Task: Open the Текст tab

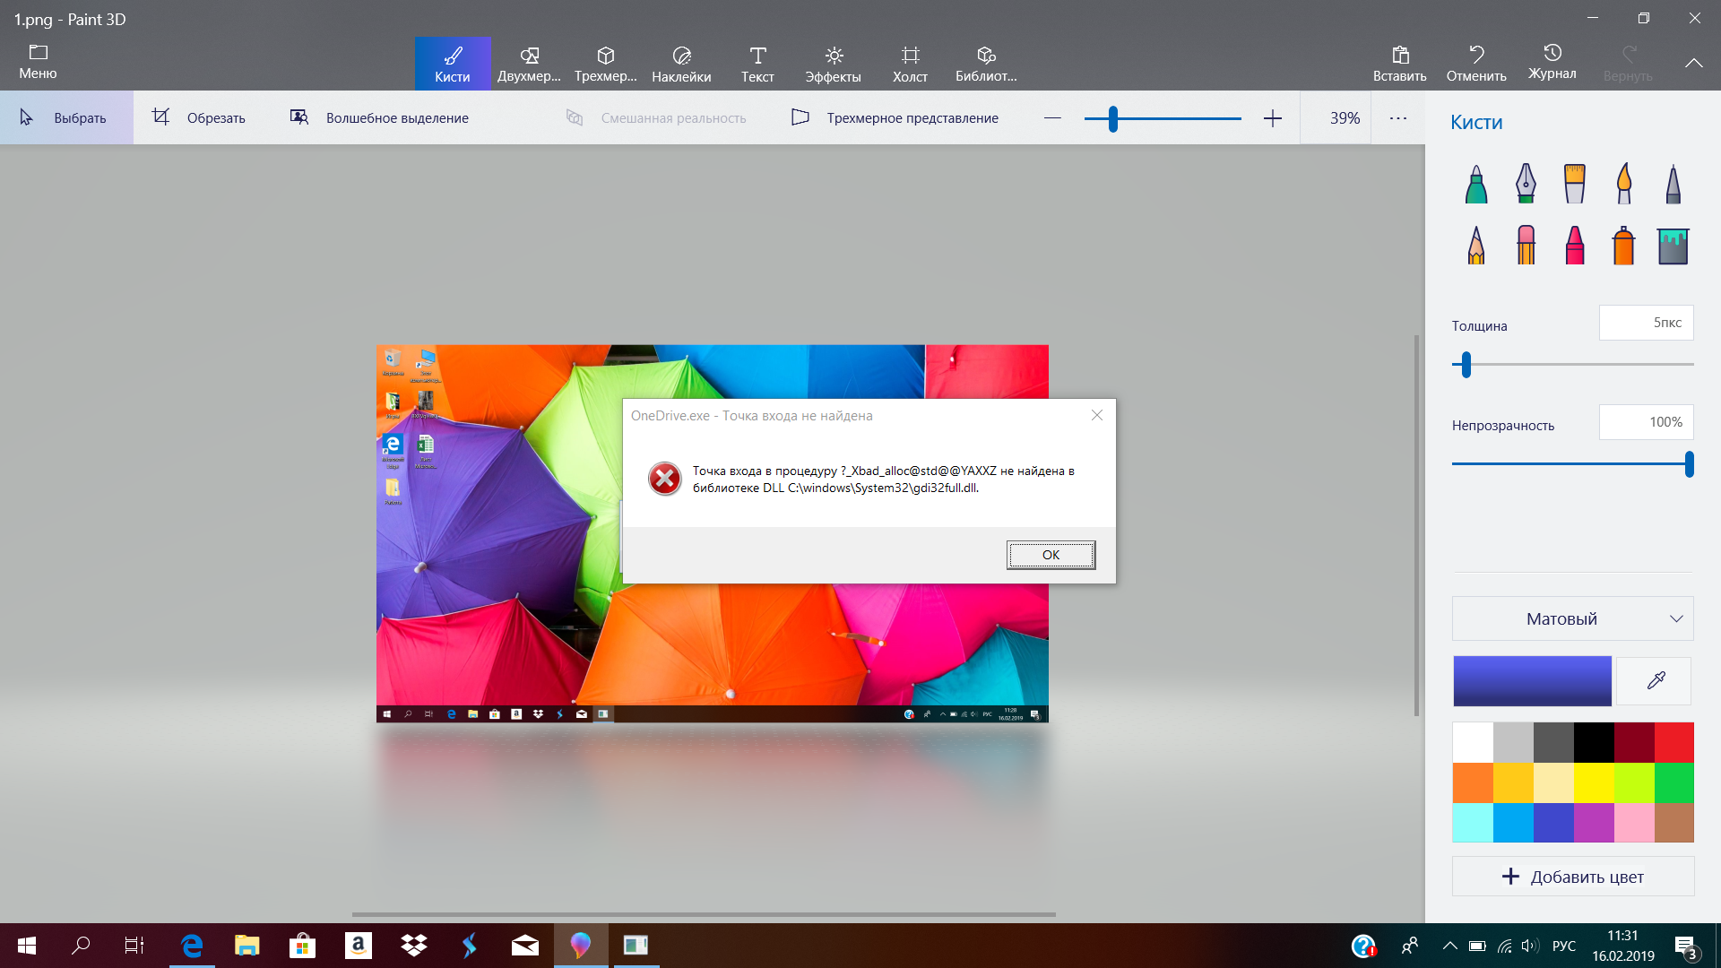Action: pos(757,64)
